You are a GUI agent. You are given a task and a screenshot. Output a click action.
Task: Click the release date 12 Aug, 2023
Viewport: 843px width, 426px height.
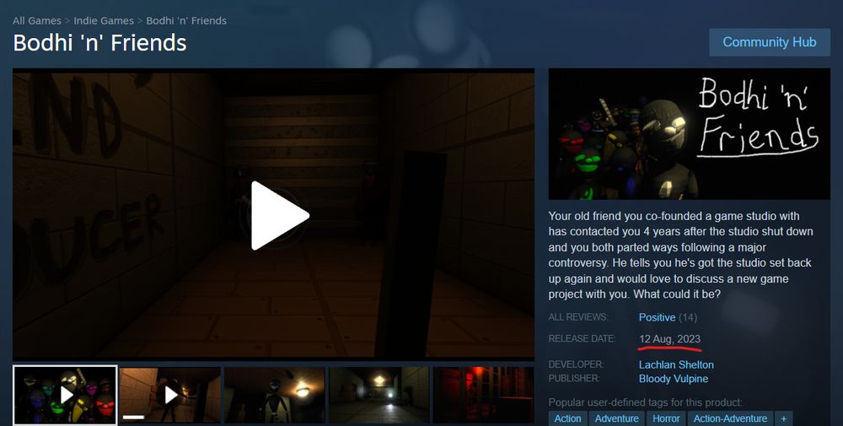[x=669, y=339]
